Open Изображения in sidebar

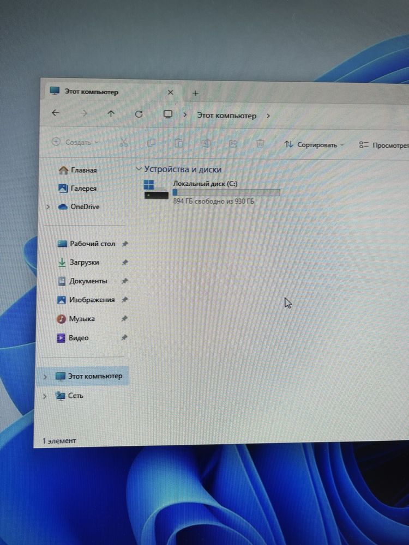coord(86,300)
